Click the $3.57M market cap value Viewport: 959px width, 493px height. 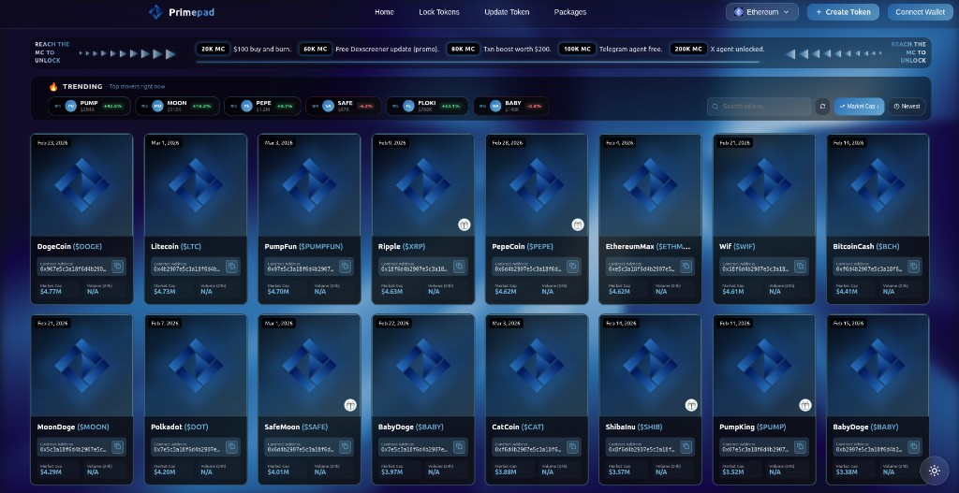pyautogui.click(x=619, y=472)
